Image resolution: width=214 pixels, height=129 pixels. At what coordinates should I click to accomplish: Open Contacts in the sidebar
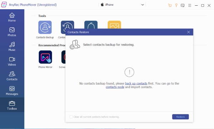coord(12,76)
